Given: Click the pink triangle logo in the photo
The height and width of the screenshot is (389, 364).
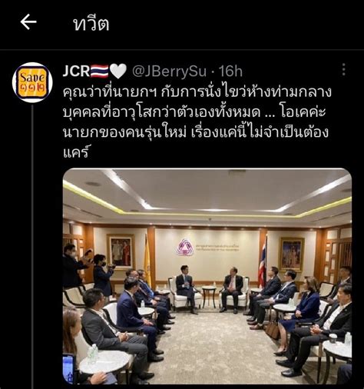Looking at the screenshot, I should (185, 247).
